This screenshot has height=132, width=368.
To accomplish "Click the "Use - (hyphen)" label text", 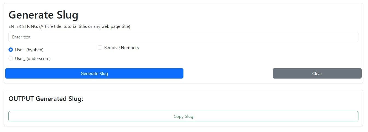I will pyautogui.click(x=29, y=50).
